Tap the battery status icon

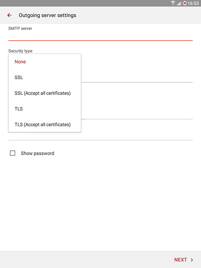point(185,3)
